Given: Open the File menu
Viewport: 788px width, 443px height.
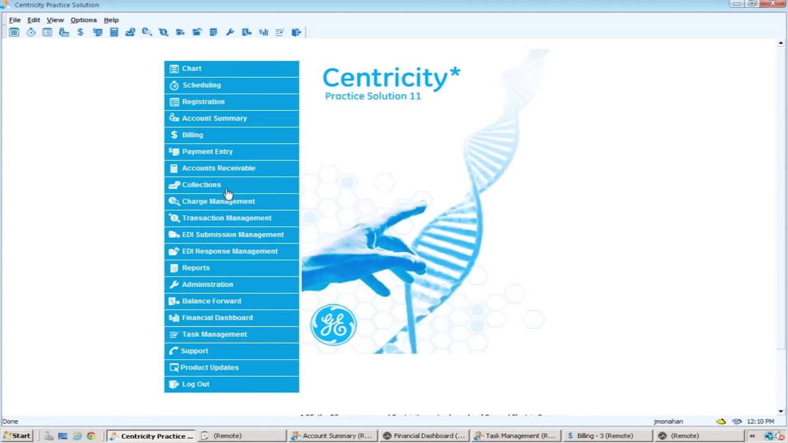Looking at the screenshot, I should pyautogui.click(x=15, y=20).
